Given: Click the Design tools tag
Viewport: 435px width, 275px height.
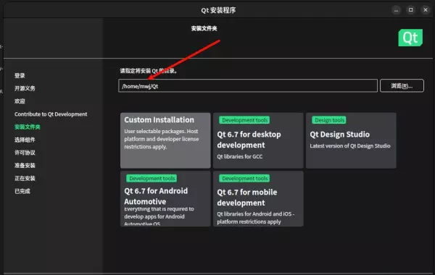Looking at the screenshot, I should [x=329, y=120].
